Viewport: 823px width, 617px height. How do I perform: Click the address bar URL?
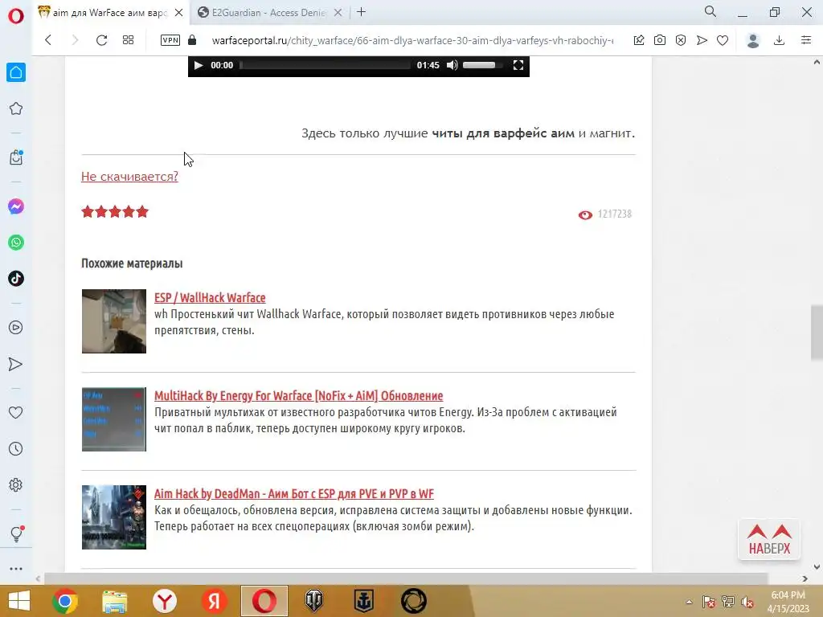pos(412,40)
